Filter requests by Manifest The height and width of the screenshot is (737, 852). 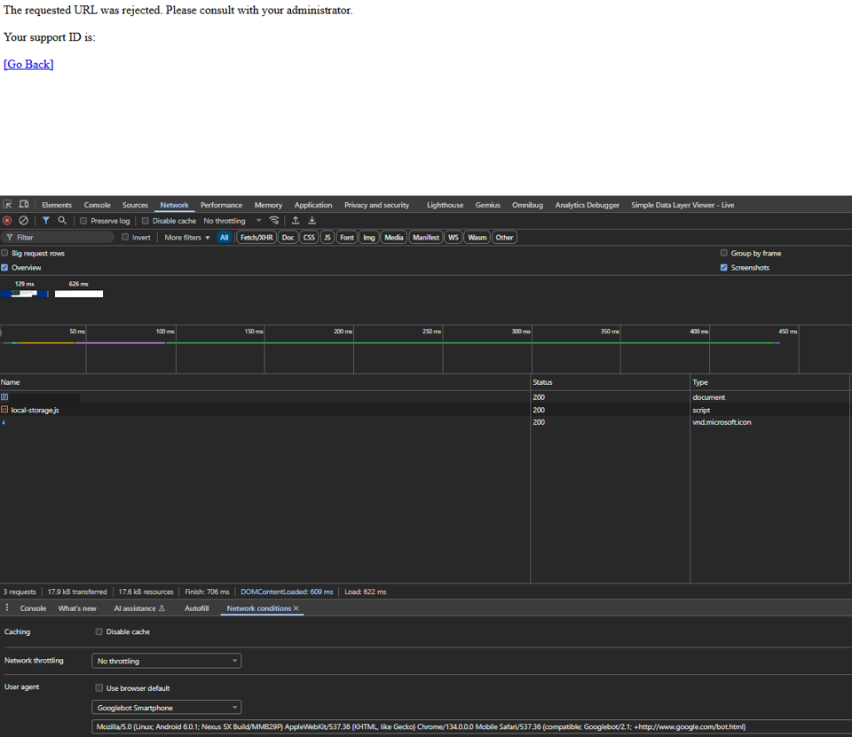coord(425,238)
